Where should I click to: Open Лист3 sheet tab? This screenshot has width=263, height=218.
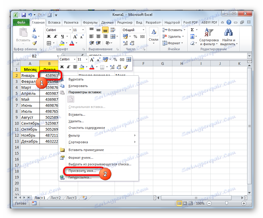pos(72,198)
